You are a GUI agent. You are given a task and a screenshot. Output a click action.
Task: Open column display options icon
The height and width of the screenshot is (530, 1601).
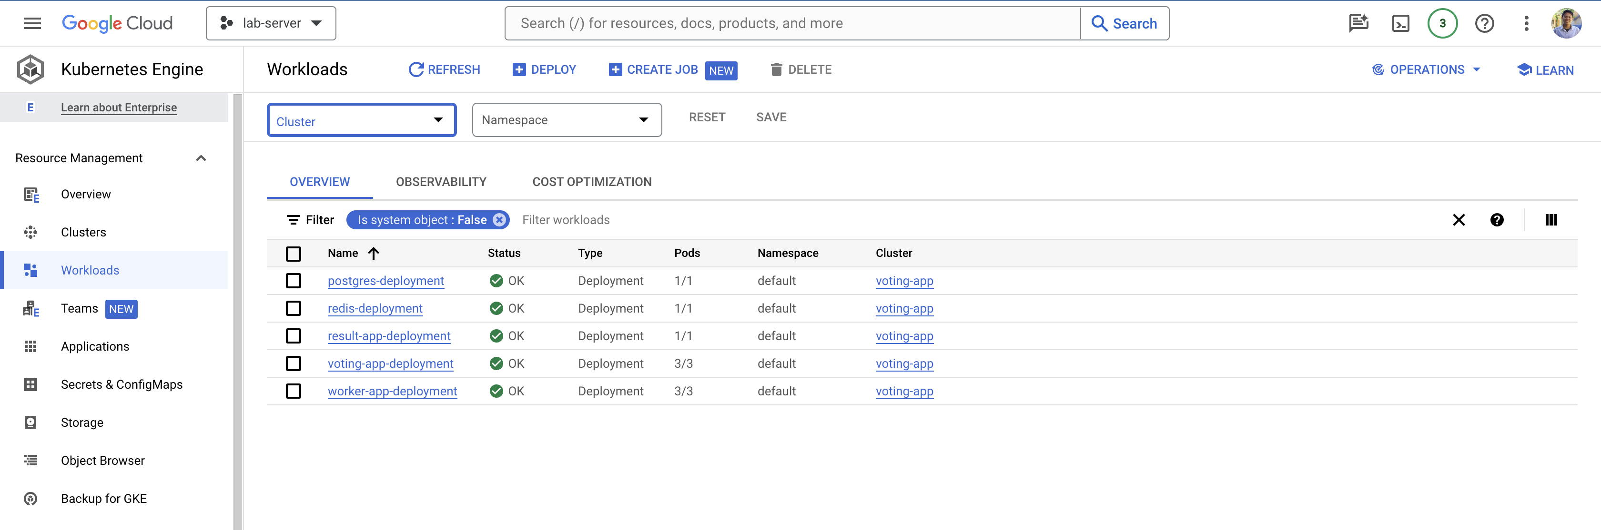[1550, 220]
